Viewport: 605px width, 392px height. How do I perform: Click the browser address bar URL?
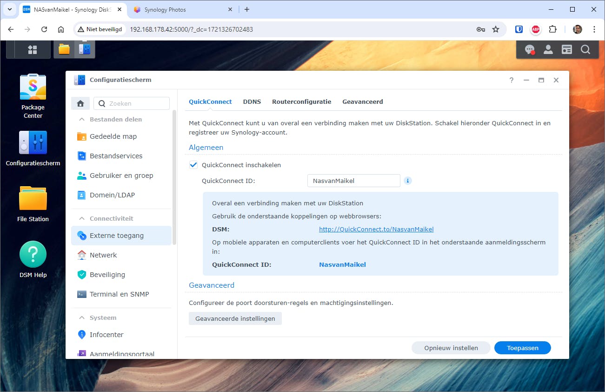[x=192, y=29]
